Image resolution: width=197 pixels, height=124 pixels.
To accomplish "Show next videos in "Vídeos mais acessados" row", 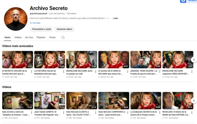I will (x=194, y=60).
